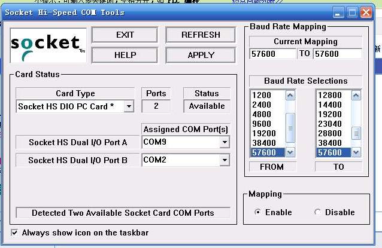
Task: Expand the Port A COM9 dropdown
Action: click(x=225, y=142)
